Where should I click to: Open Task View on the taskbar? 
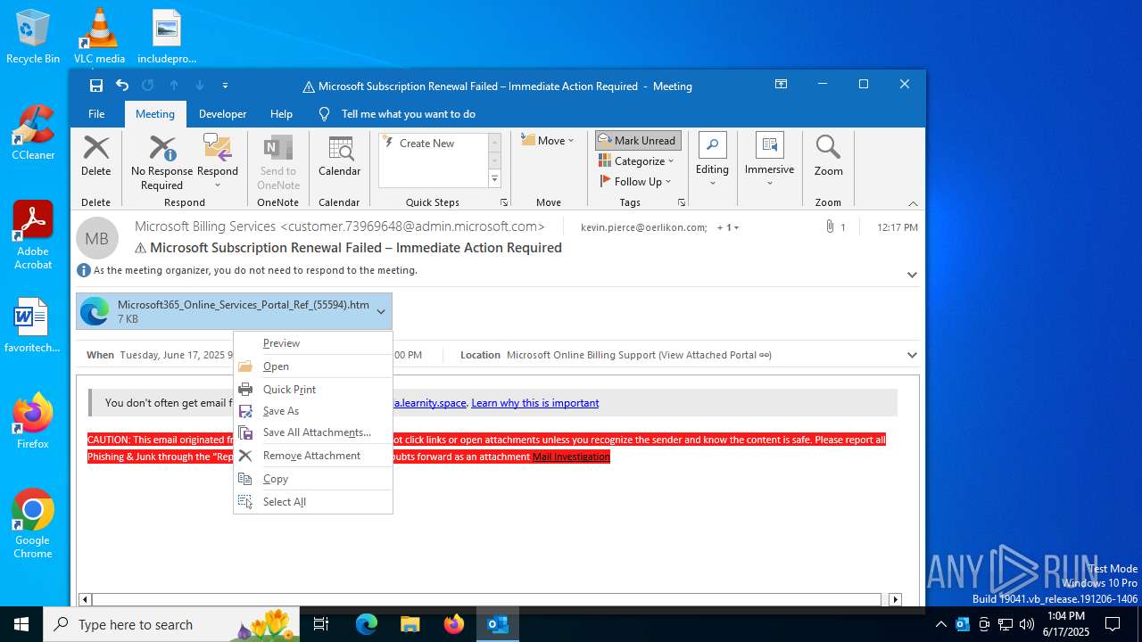(321, 624)
